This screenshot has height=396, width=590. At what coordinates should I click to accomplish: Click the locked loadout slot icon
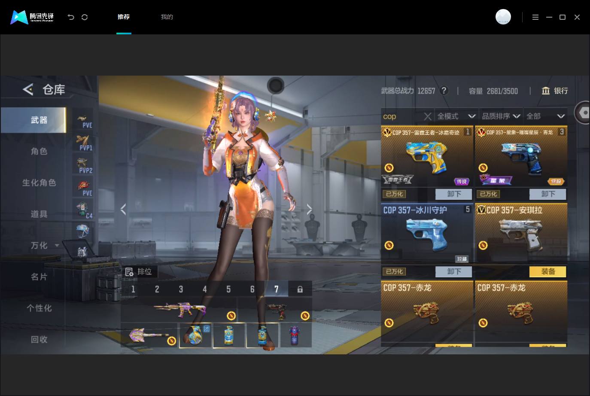[x=300, y=289]
